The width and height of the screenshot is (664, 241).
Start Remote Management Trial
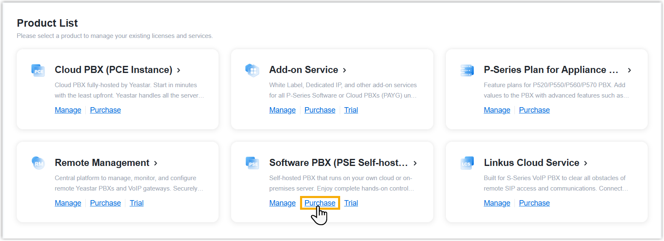point(137,203)
